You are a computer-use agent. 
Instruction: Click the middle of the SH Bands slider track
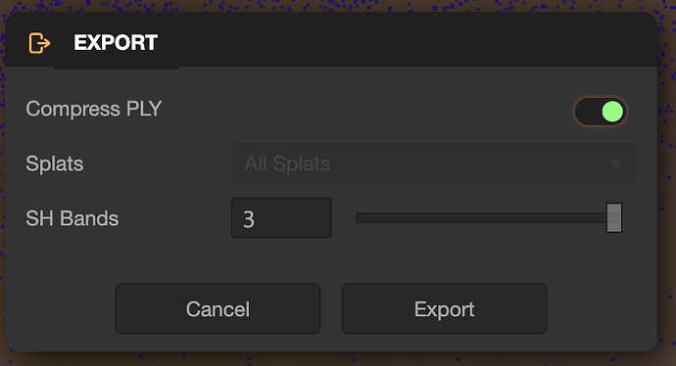481,218
